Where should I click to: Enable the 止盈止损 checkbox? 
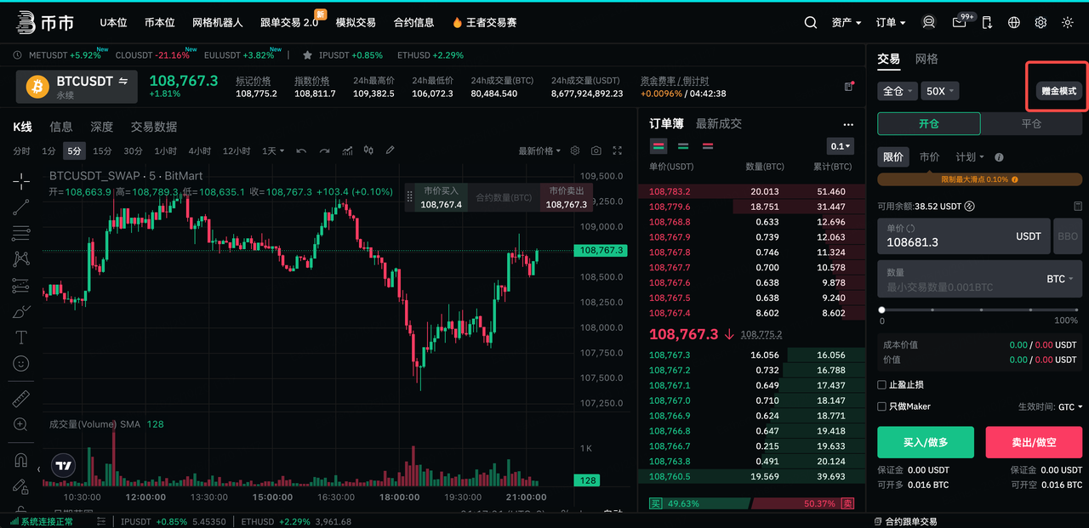pos(882,385)
